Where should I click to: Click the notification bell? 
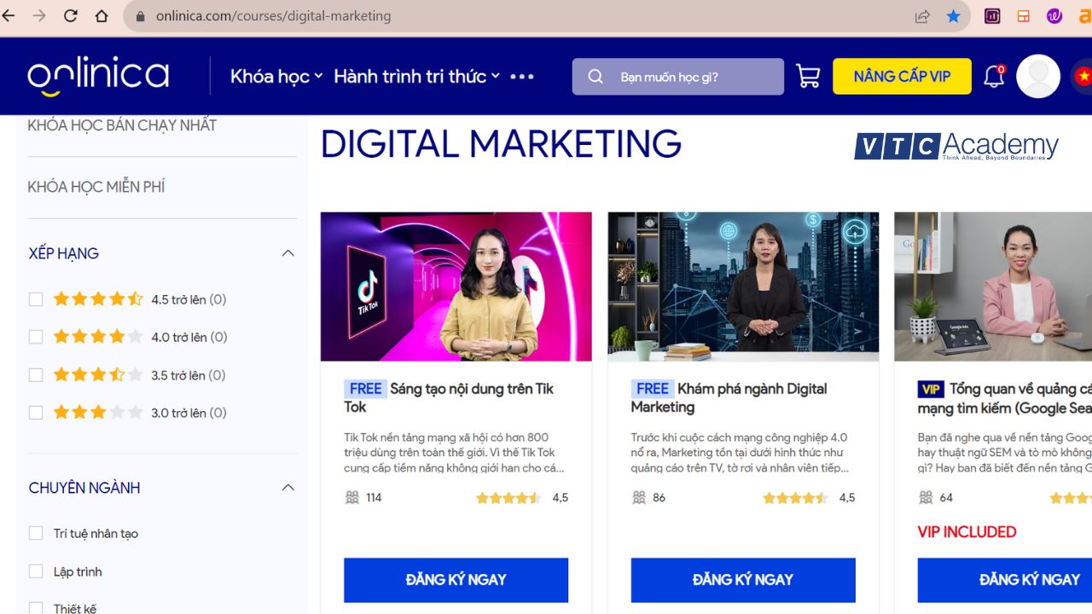[992, 76]
